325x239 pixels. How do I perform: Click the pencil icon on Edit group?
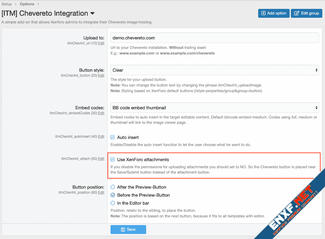[x=296, y=13]
